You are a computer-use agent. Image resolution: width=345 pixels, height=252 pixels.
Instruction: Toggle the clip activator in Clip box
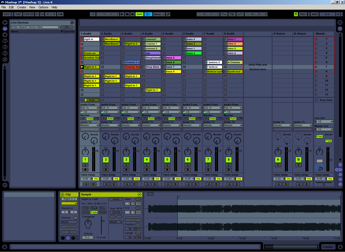coord(63,194)
